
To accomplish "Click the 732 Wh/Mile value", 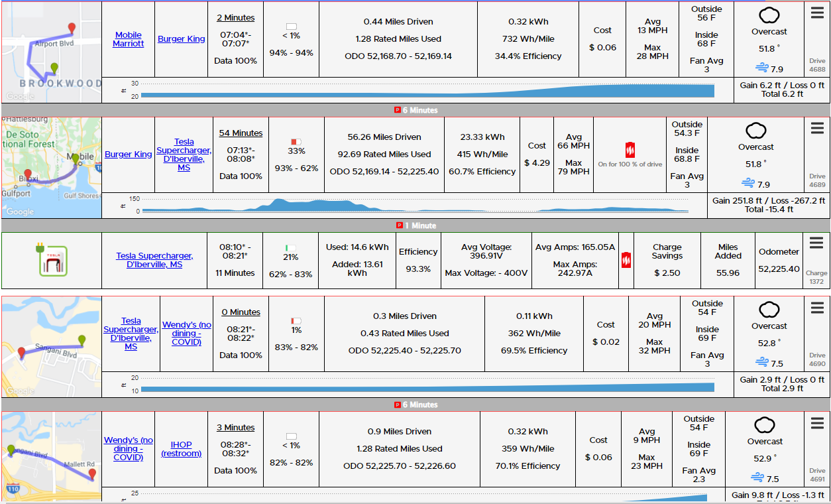I will click(528, 39).
